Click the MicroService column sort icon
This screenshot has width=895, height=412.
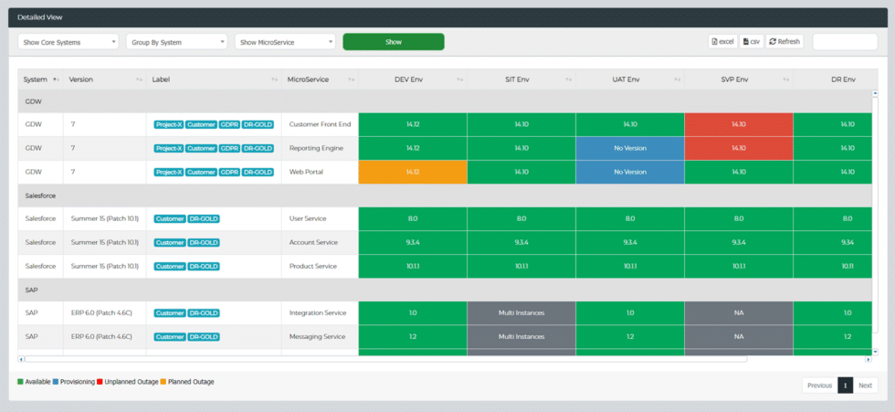click(x=350, y=80)
